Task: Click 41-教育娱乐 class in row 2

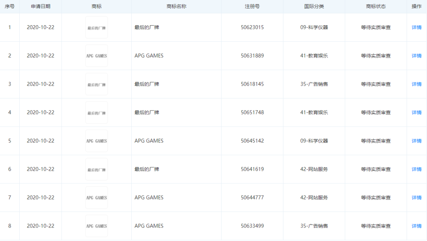Action: [314, 56]
